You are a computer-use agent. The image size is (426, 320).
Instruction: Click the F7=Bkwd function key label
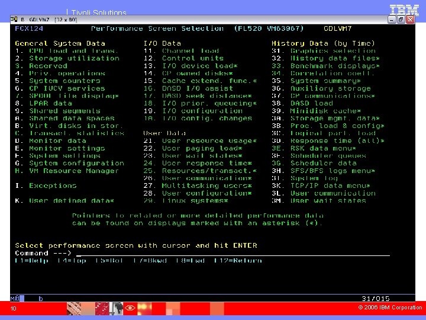point(150,261)
